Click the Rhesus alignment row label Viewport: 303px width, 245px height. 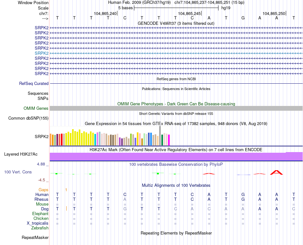click(x=41, y=199)
